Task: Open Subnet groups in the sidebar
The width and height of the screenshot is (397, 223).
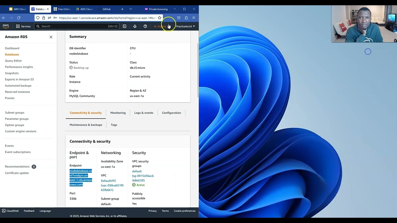Action: click(x=15, y=112)
